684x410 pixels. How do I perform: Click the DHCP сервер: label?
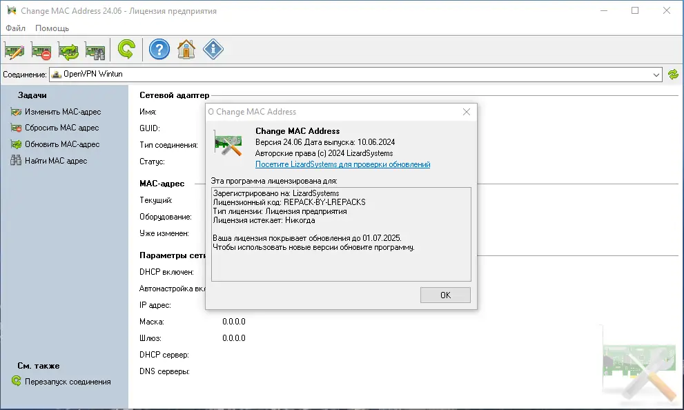164,355
